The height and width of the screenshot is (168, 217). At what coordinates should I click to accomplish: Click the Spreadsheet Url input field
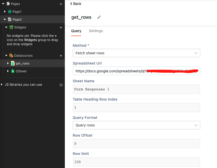(x=136, y=71)
